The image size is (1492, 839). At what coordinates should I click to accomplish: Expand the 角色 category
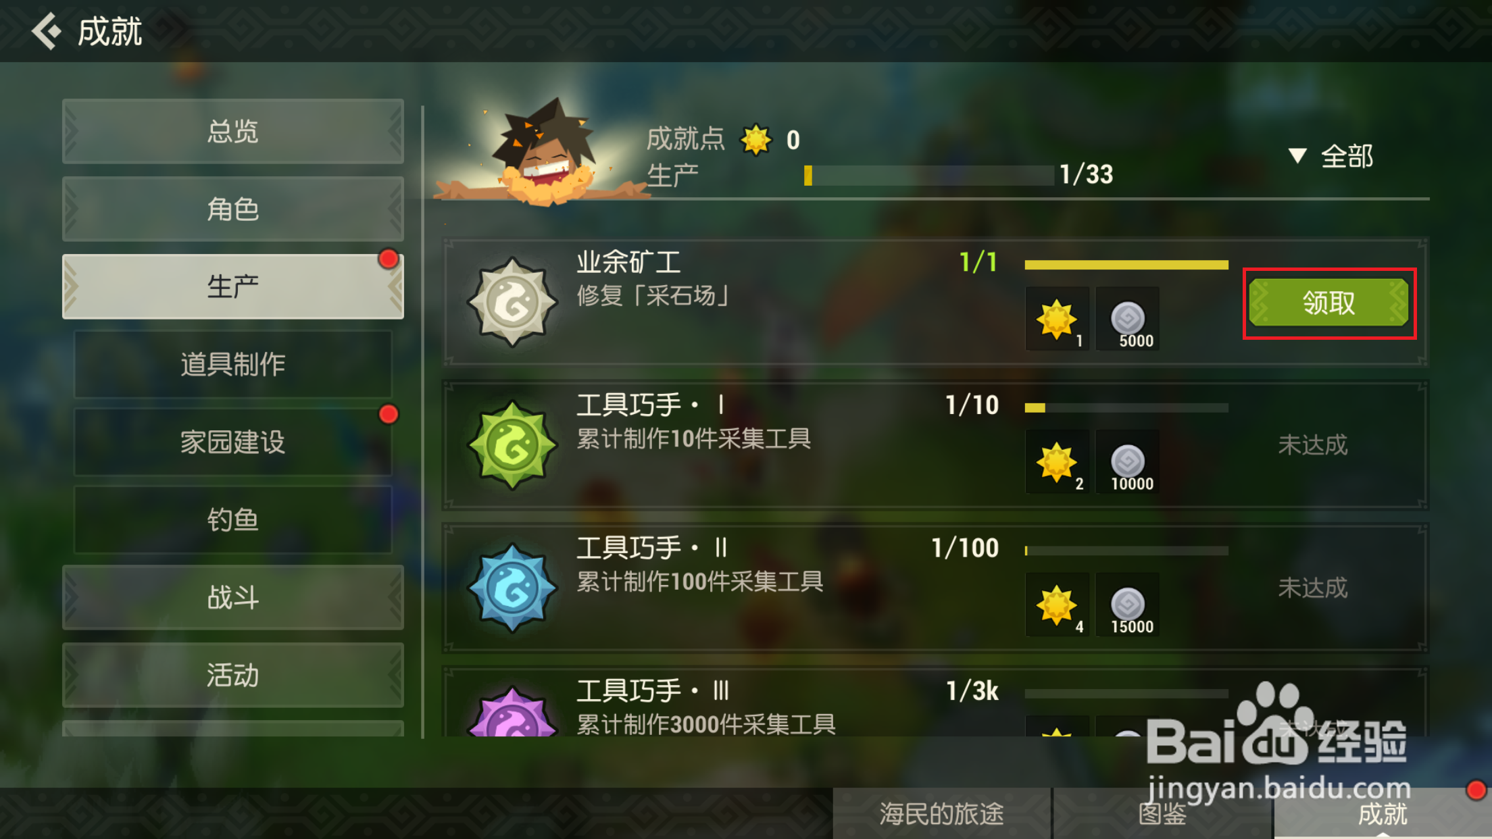233,209
